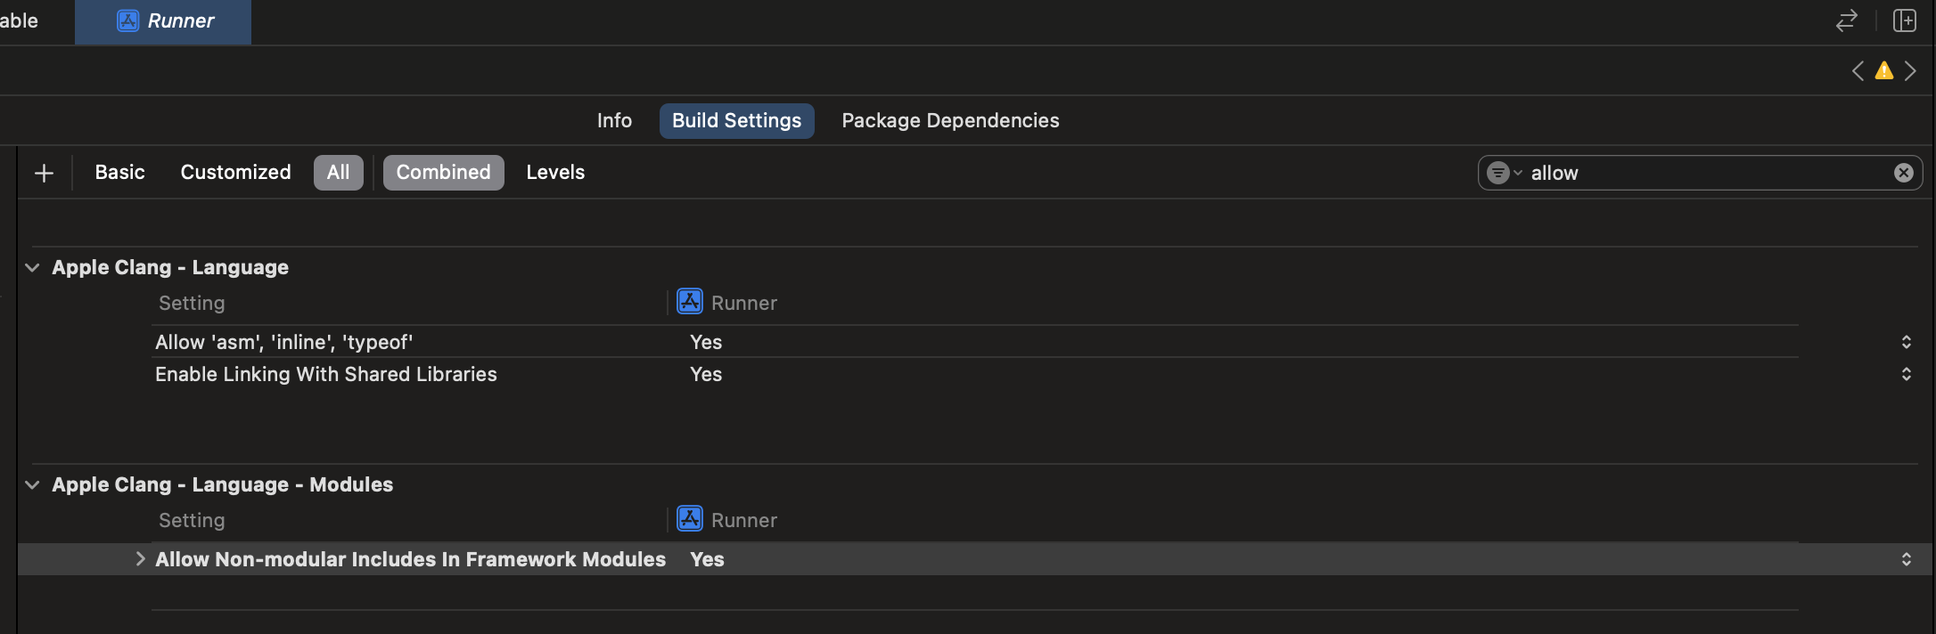
Task: Switch to Combined view
Action: point(443,173)
